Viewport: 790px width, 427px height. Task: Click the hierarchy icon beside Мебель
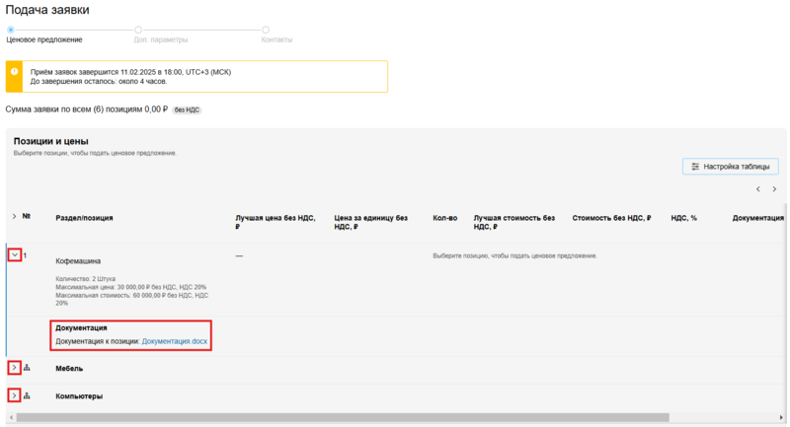point(28,368)
